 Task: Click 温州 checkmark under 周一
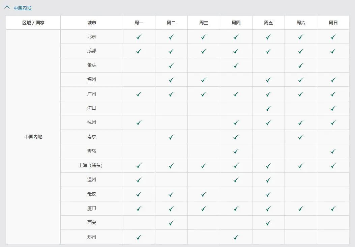click(x=139, y=180)
